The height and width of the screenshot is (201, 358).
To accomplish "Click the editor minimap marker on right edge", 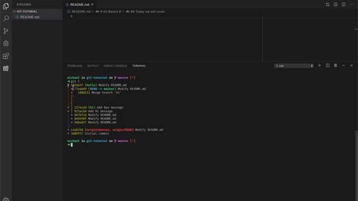I will (356, 29).
